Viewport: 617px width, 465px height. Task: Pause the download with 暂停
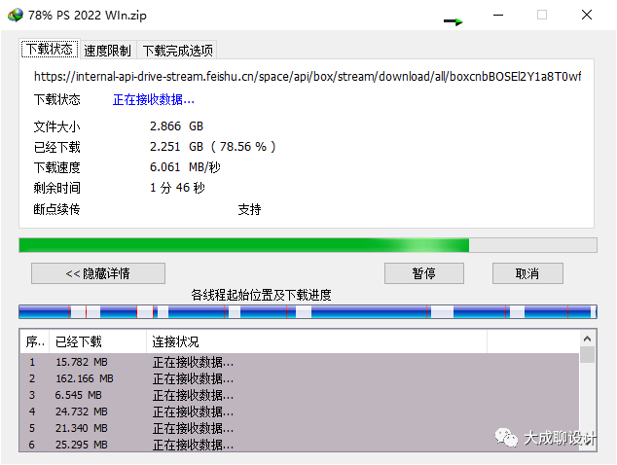[x=423, y=273]
